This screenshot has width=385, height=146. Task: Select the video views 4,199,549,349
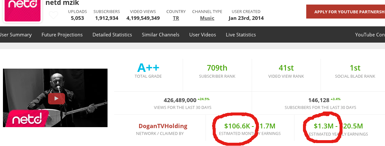click(x=143, y=18)
